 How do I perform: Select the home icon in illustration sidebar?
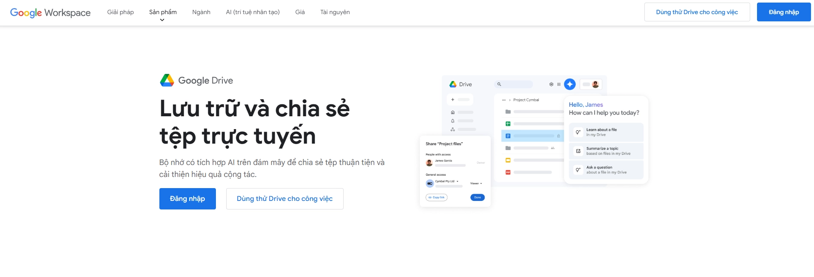click(453, 112)
